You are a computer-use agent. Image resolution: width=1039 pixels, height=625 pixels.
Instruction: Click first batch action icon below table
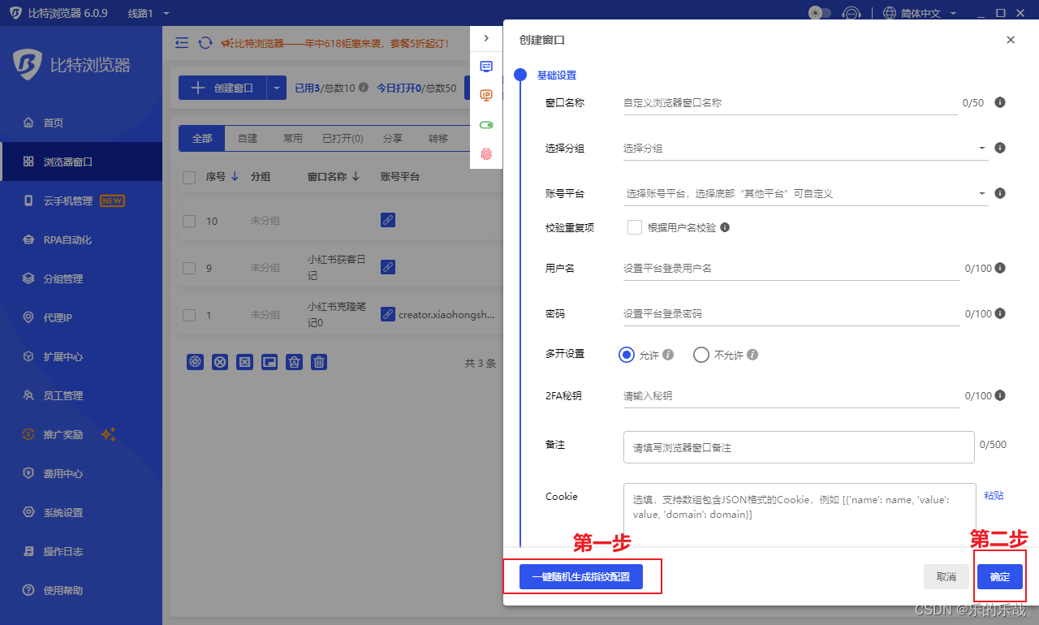coord(195,362)
